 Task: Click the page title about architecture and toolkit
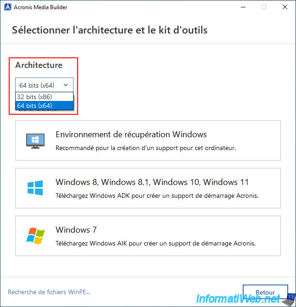[x=109, y=30]
